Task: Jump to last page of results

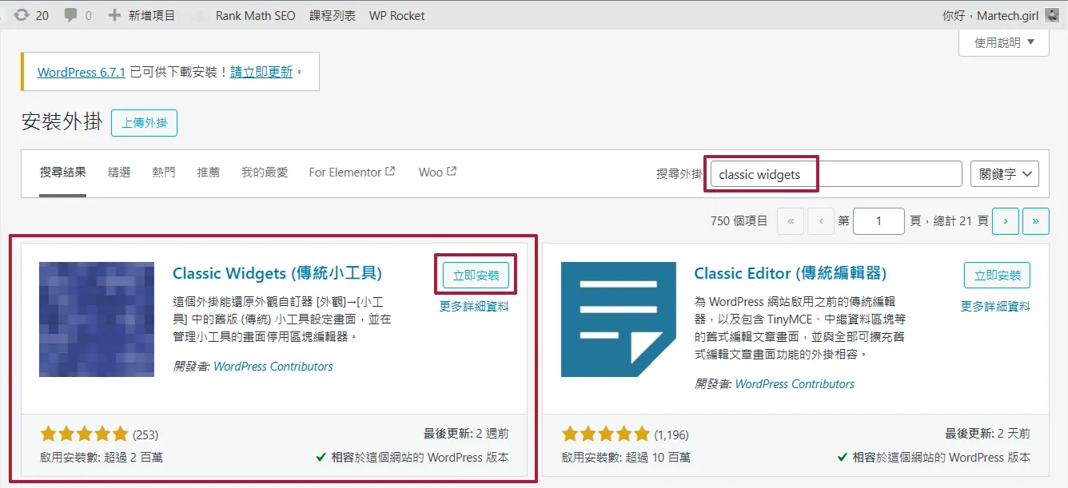Action: pos(1036,221)
